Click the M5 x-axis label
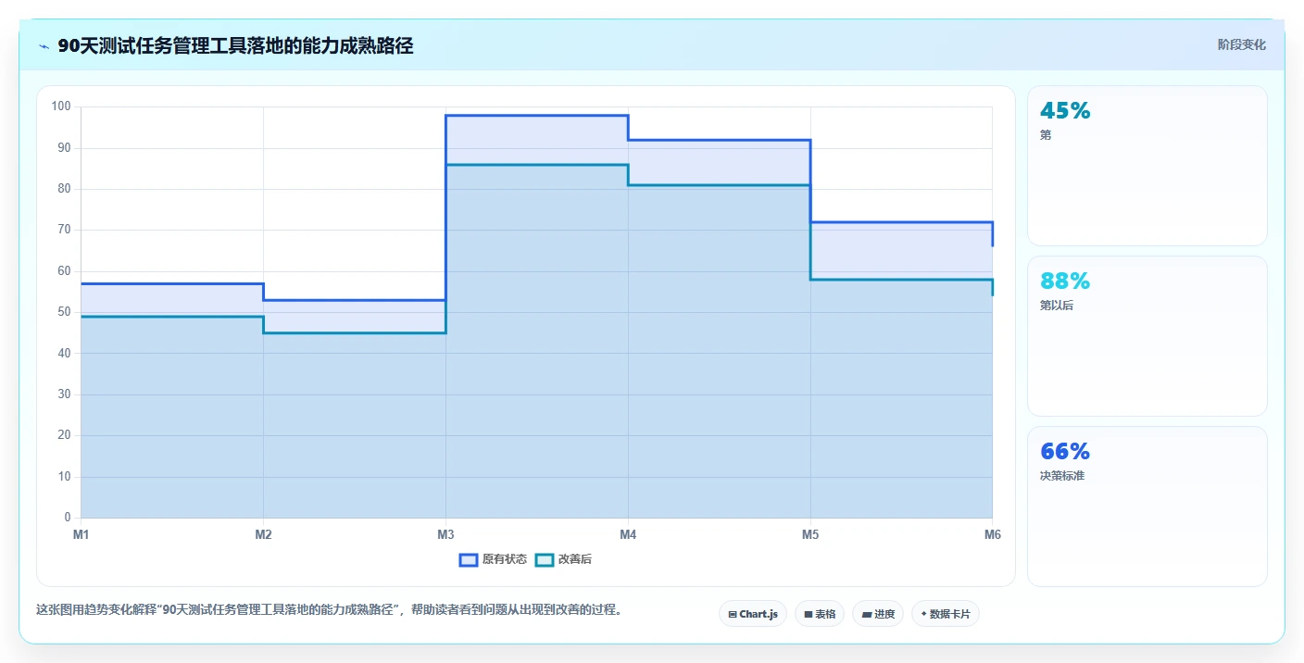The image size is (1304, 663). pos(810,535)
